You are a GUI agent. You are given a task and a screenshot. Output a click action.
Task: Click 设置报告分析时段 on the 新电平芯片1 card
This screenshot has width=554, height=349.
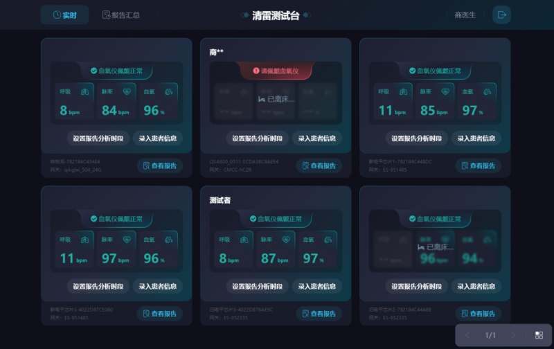(417, 138)
